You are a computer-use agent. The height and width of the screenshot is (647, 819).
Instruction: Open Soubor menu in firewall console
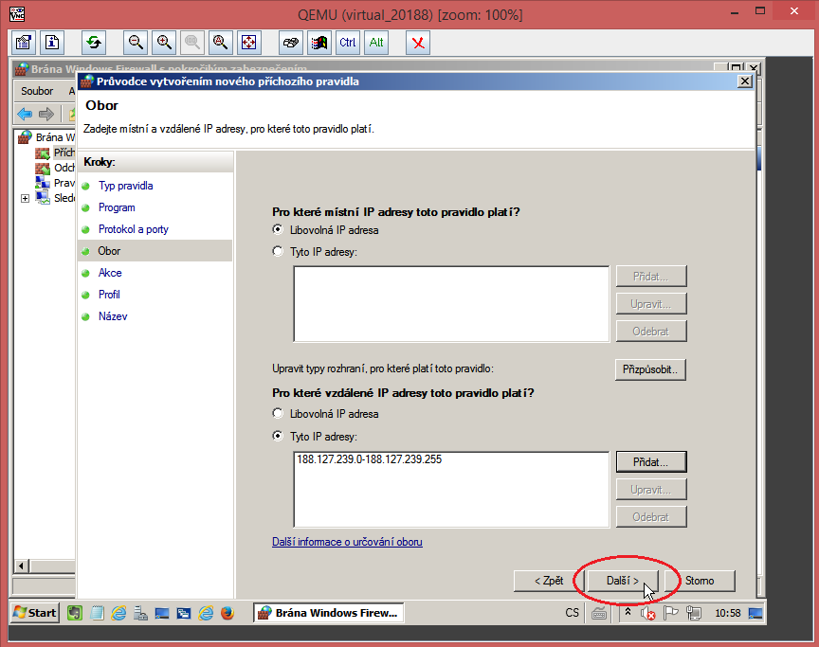pos(37,91)
